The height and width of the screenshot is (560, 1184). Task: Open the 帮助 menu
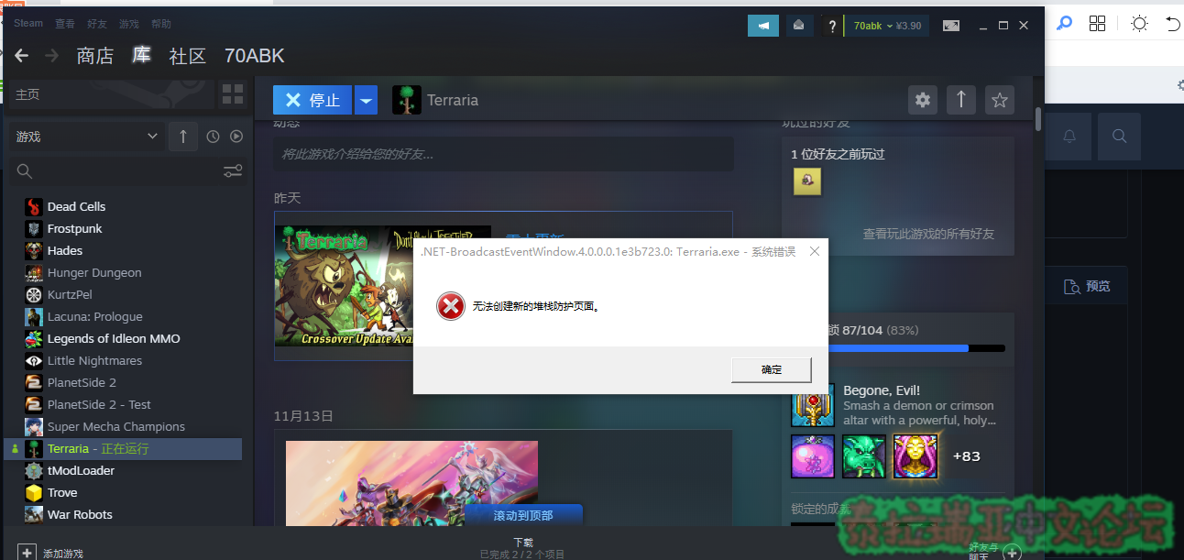(x=160, y=24)
